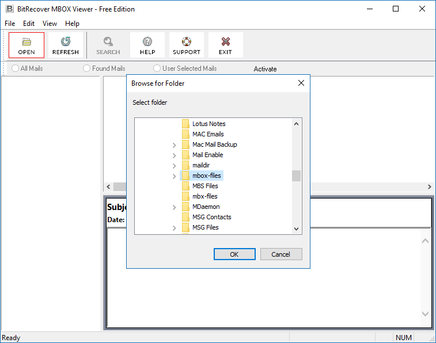
Task: Click the Mail Enable folder name
Action: (x=208, y=155)
